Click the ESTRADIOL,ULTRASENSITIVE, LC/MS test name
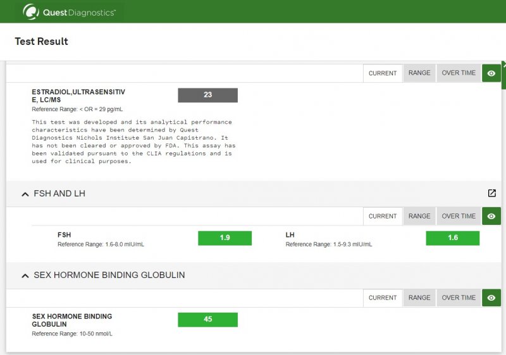The width and height of the screenshot is (506, 355). click(78, 95)
